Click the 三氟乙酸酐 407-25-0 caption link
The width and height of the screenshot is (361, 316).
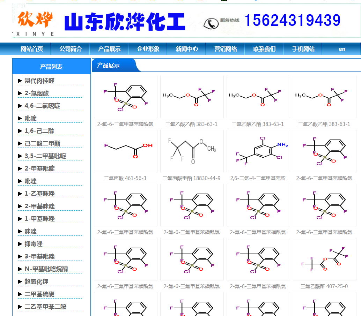click(x=324, y=286)
